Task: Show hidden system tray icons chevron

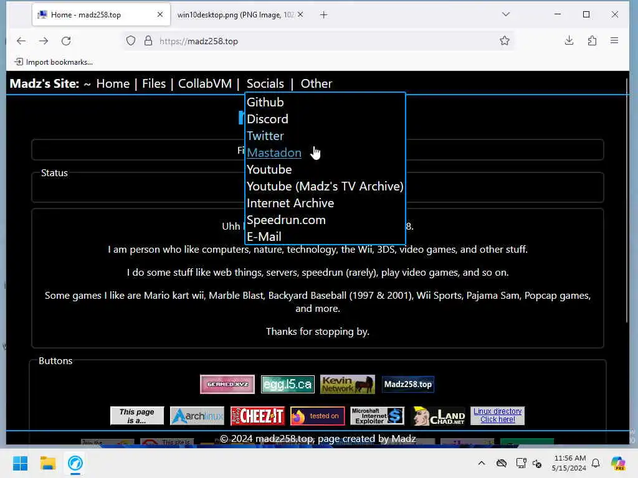Action: tap(482, 463)
